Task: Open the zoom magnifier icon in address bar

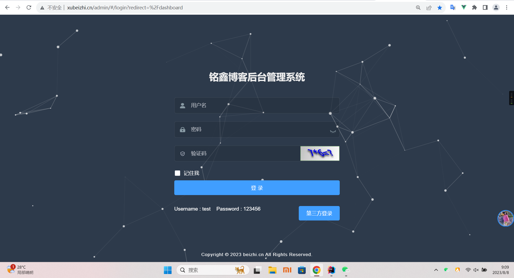Action: 418,7
